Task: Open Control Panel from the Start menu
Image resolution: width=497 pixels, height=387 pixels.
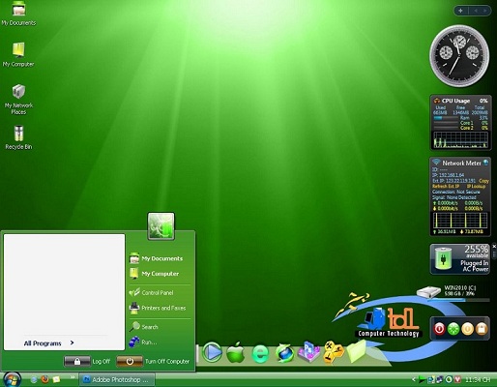Action: point(151,292)
